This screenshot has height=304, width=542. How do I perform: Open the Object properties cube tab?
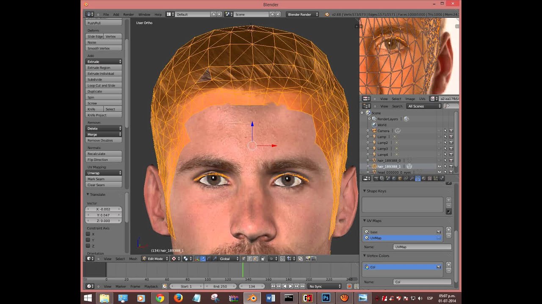click(400, 178)
